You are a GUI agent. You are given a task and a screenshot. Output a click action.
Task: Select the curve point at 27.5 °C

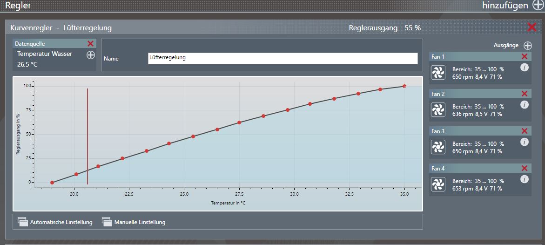pyautogui.click(x=239, y=122)
